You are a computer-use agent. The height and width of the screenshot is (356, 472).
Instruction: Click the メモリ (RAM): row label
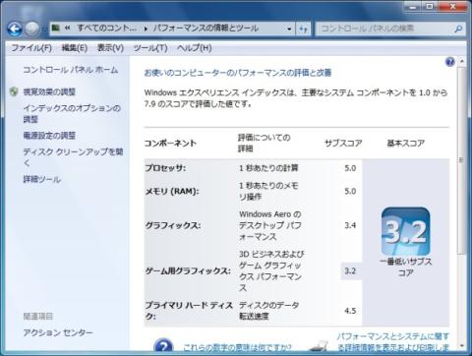pos(172,191)
